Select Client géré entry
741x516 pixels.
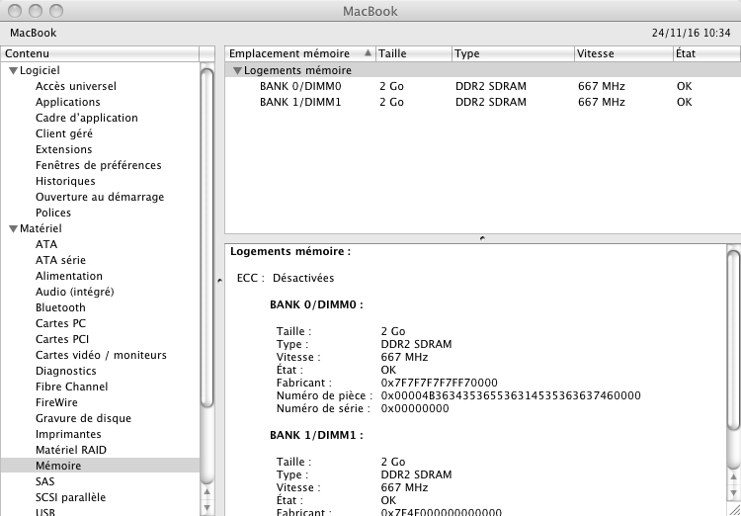tap(64, 133)
